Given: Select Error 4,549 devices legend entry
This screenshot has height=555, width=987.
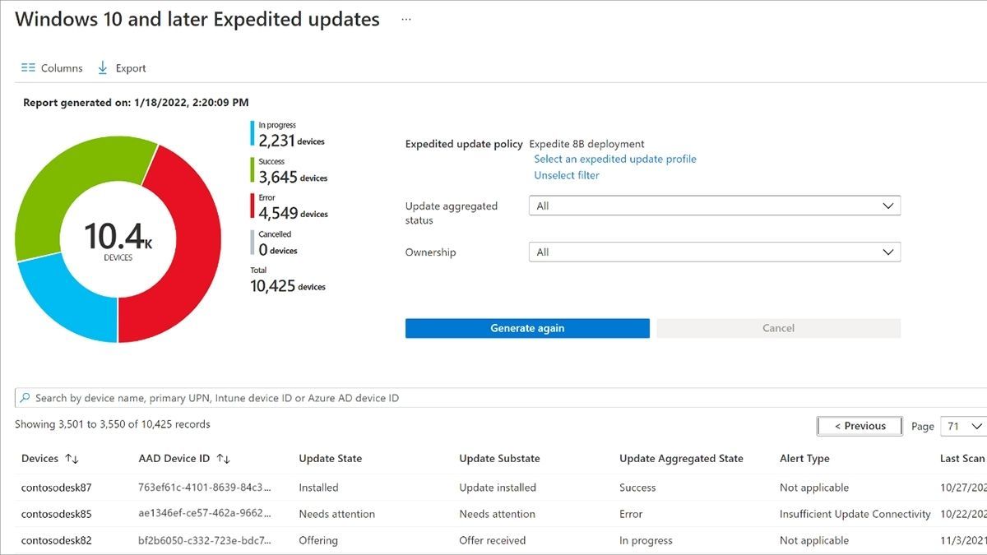Looking at the screenshot, I should tap(290, 206).
